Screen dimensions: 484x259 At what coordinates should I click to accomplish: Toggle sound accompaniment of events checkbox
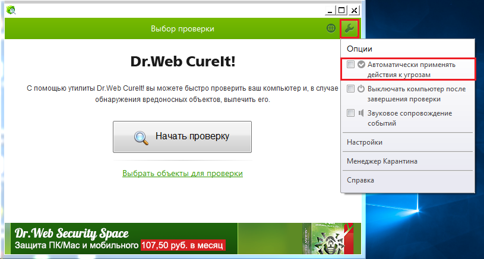tap(350, 113)
